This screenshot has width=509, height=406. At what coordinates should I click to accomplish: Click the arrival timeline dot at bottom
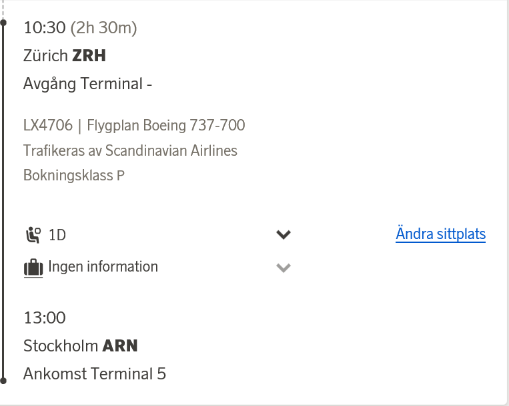point(3,381)
